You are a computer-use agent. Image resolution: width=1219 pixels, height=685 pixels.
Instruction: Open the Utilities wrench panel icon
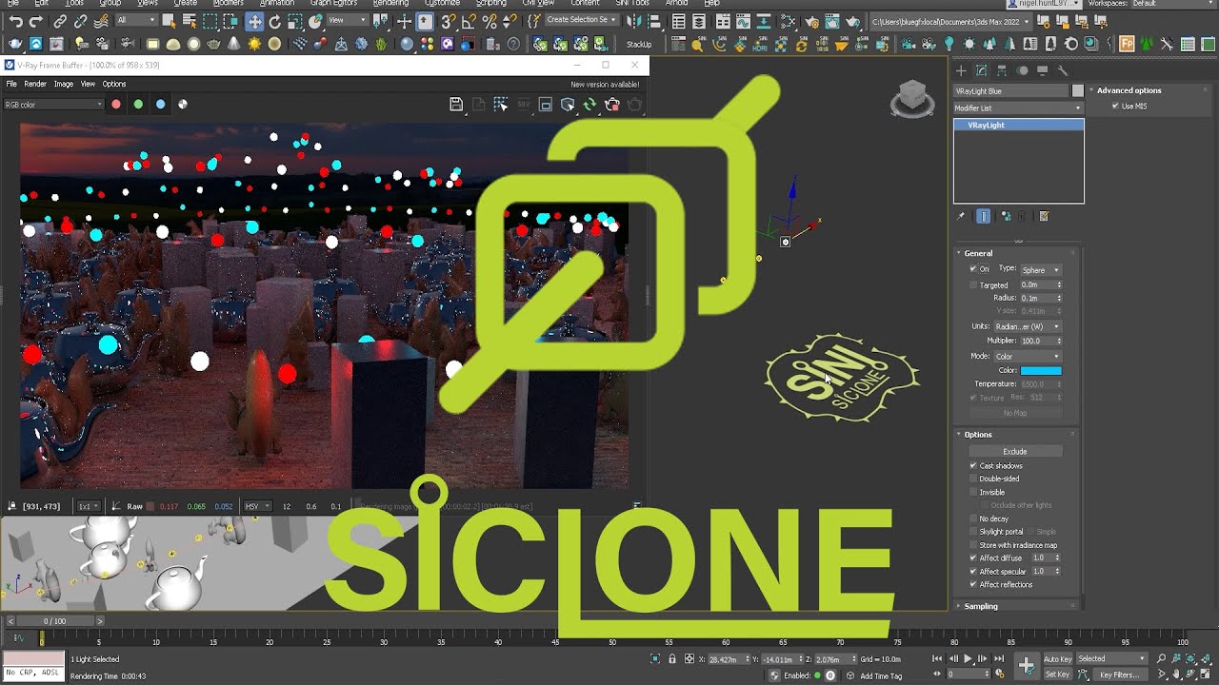tap(1063, 70)
